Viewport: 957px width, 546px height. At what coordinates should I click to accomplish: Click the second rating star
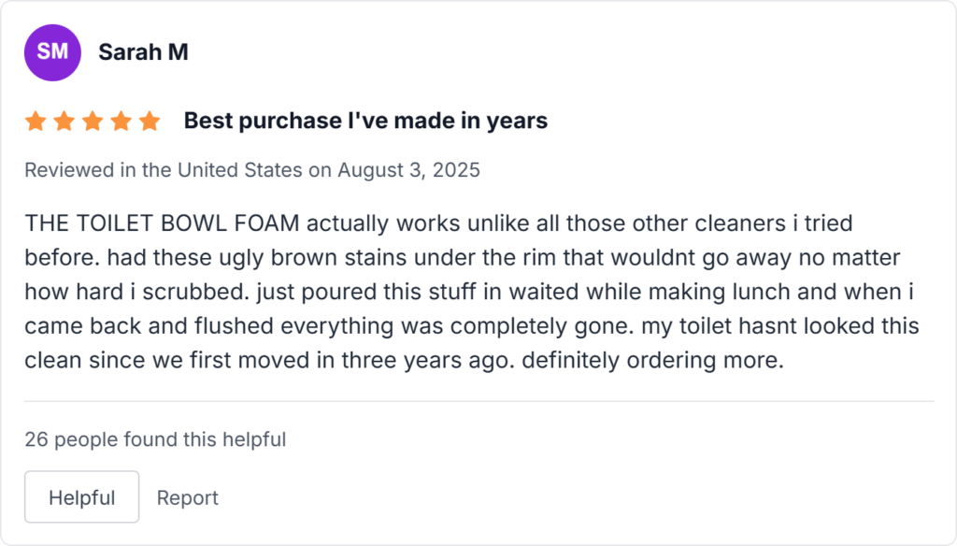pos(65,121)
